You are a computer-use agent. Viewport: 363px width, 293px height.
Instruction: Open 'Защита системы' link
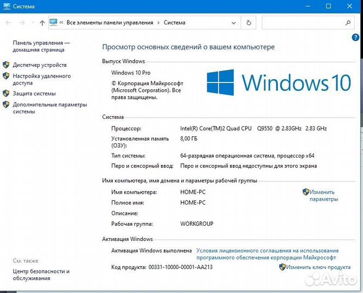click(x=34, y=93)
